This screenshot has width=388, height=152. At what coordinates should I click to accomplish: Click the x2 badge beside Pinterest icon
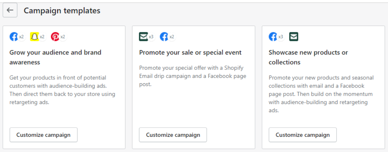pyautogui.click(x=63, y=37)
